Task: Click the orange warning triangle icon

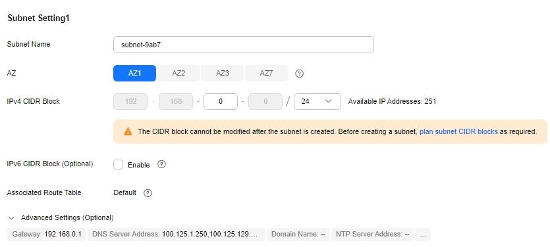Action: pyautogui.click(x=128, y=132)
